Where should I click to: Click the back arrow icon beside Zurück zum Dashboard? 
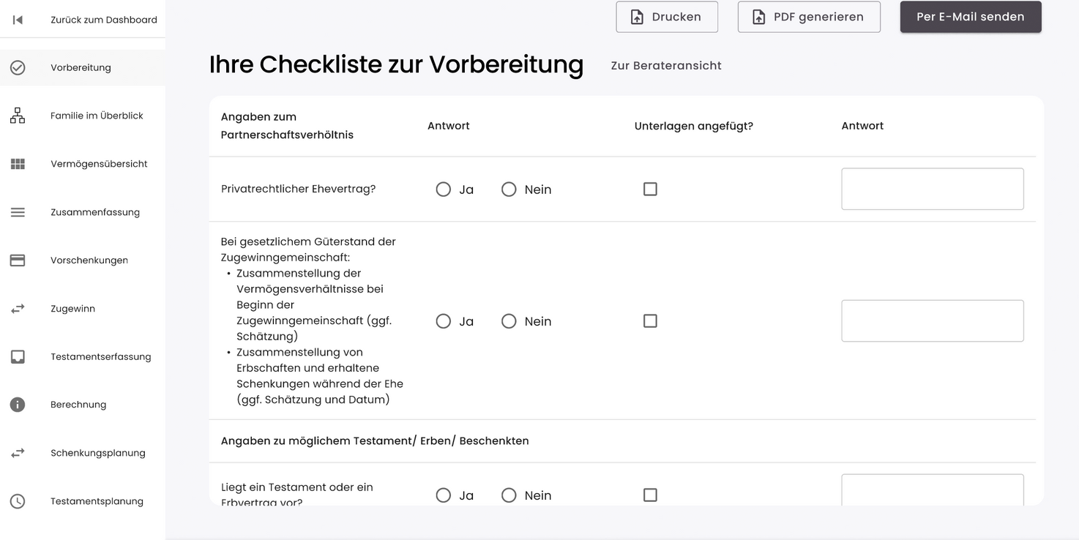pyautogui.click(x=18, y=20)
